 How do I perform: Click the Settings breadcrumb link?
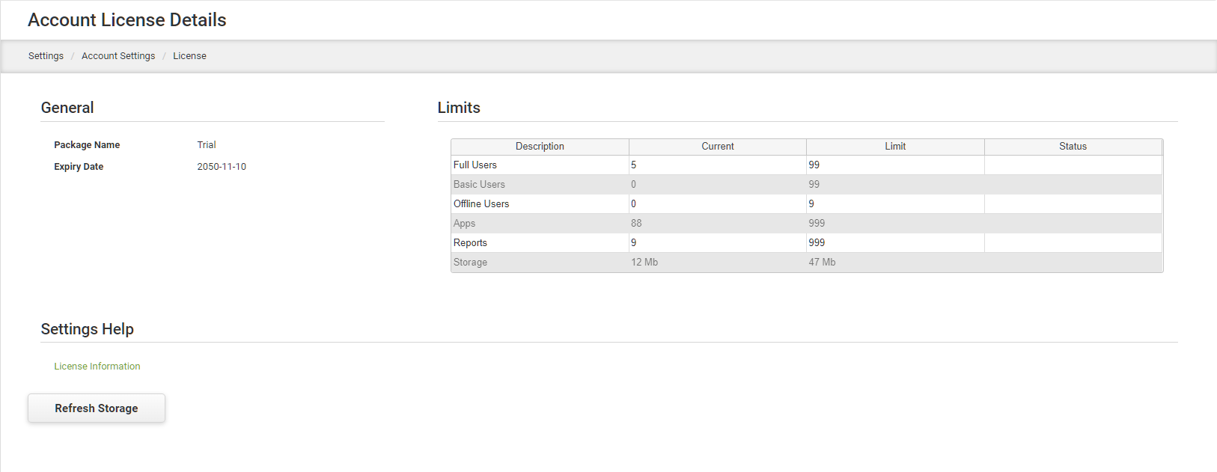tap(46, 56)
